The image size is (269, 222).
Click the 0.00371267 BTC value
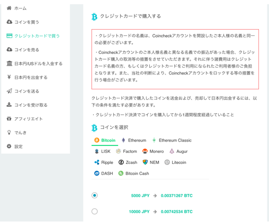[176, 196]
